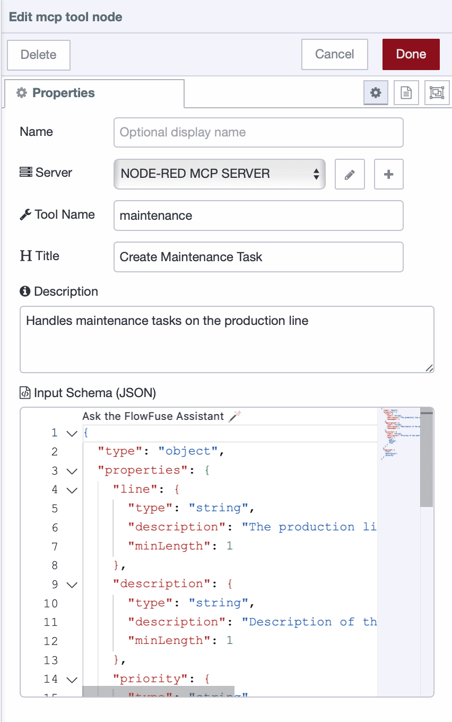Open the node Appearance panel via the border icon
Viewport: 452px width, 722px height.
(437, 92)
